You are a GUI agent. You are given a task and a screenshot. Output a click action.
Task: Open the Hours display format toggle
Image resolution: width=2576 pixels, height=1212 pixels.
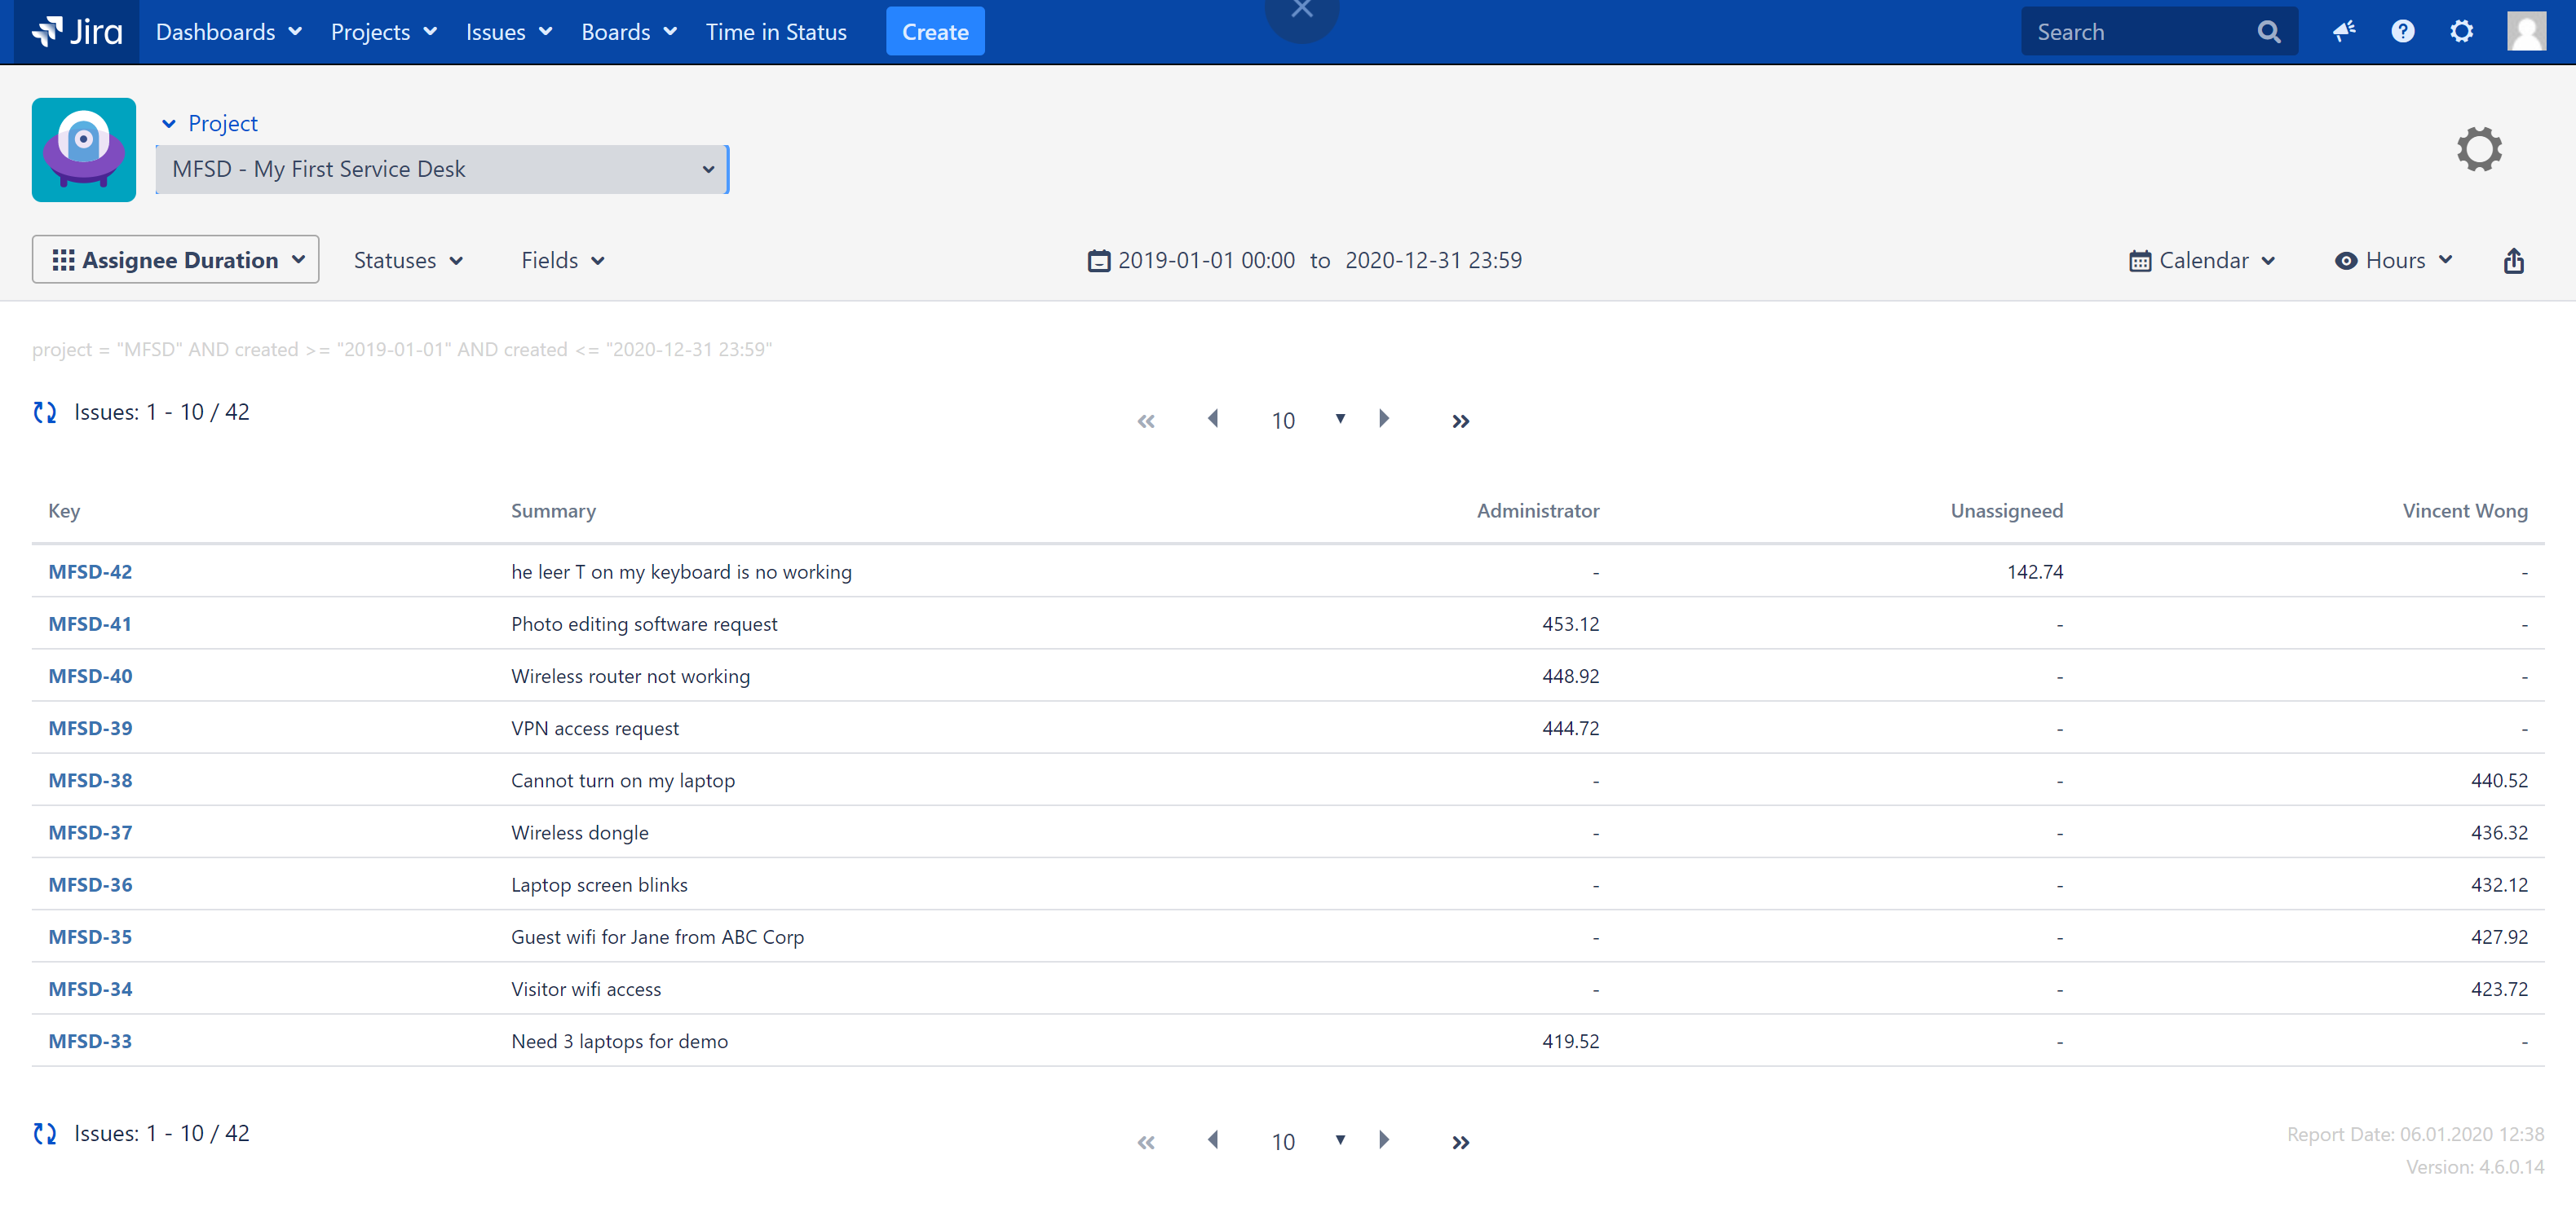tap(2393, 261)
